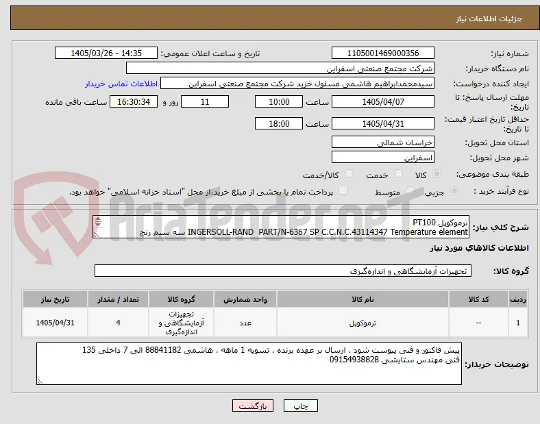Click the ترموکوپل item name cell

(x=363, y=323)
